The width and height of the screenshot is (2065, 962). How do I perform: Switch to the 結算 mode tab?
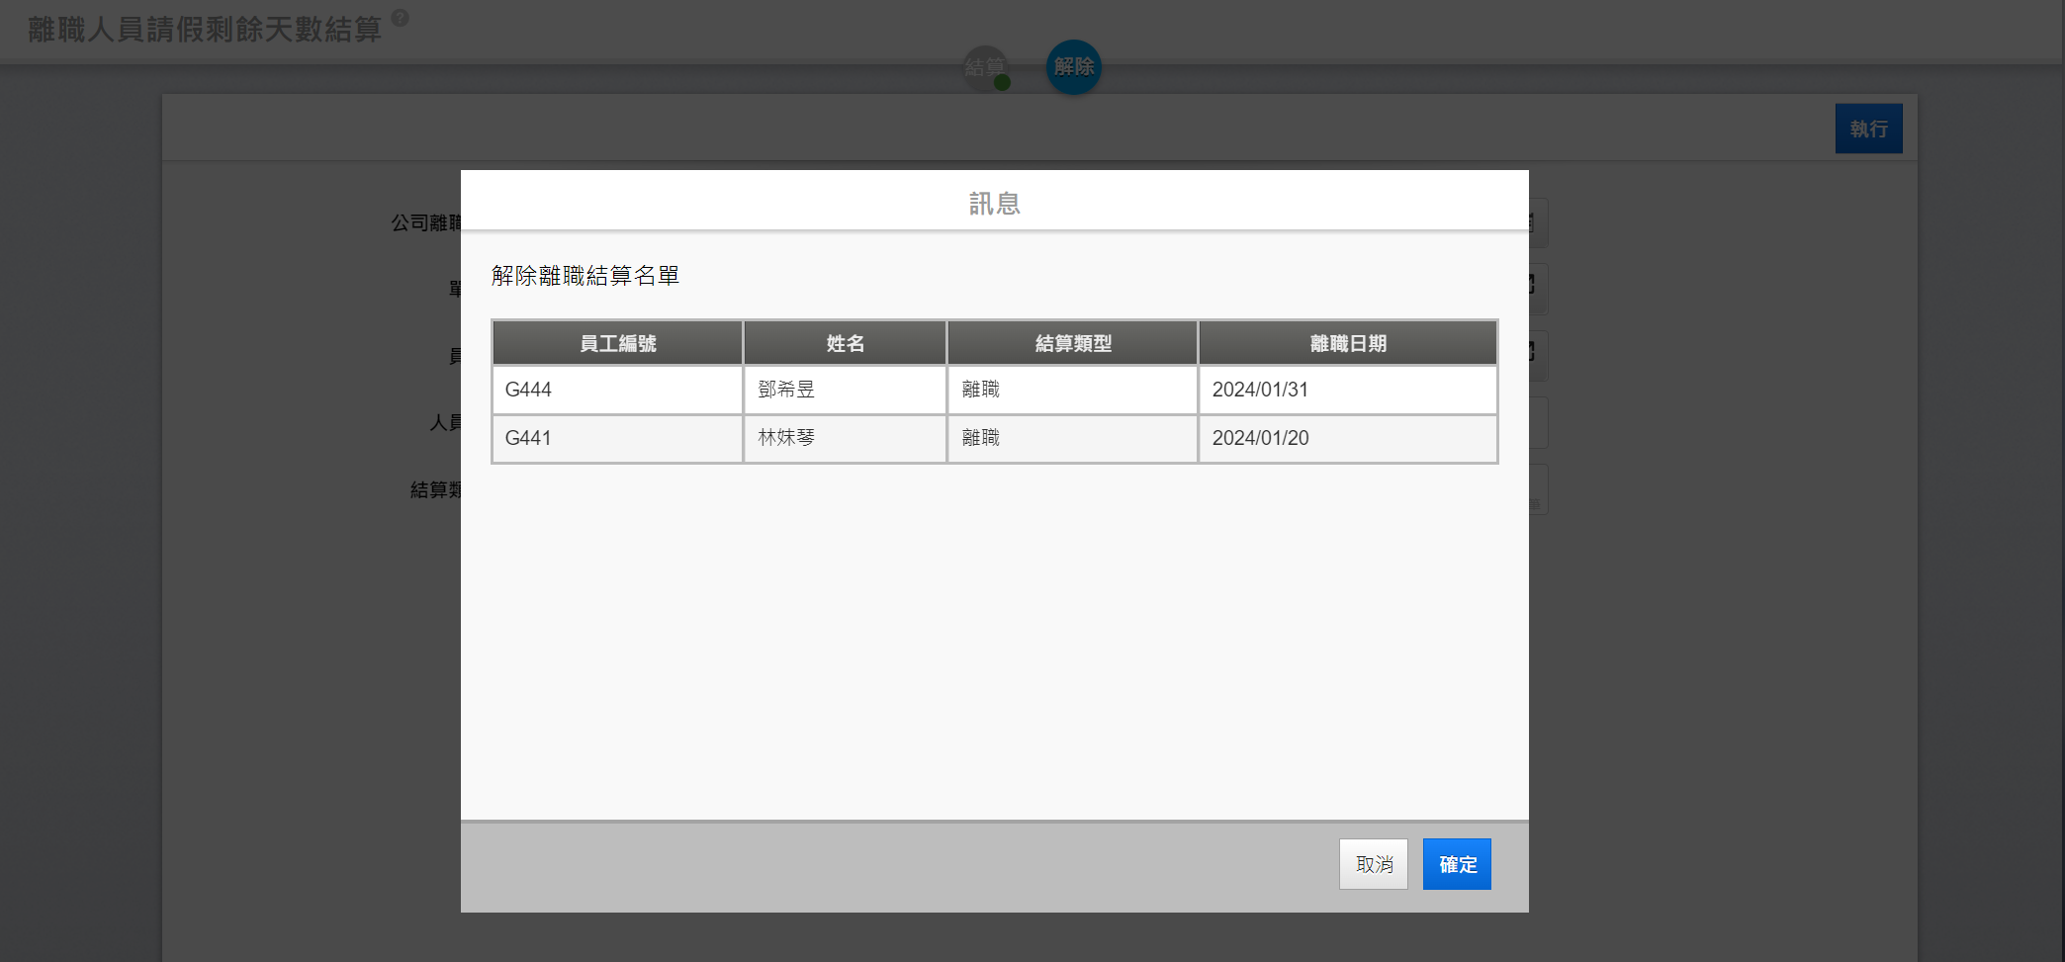(x=985, y=67)
